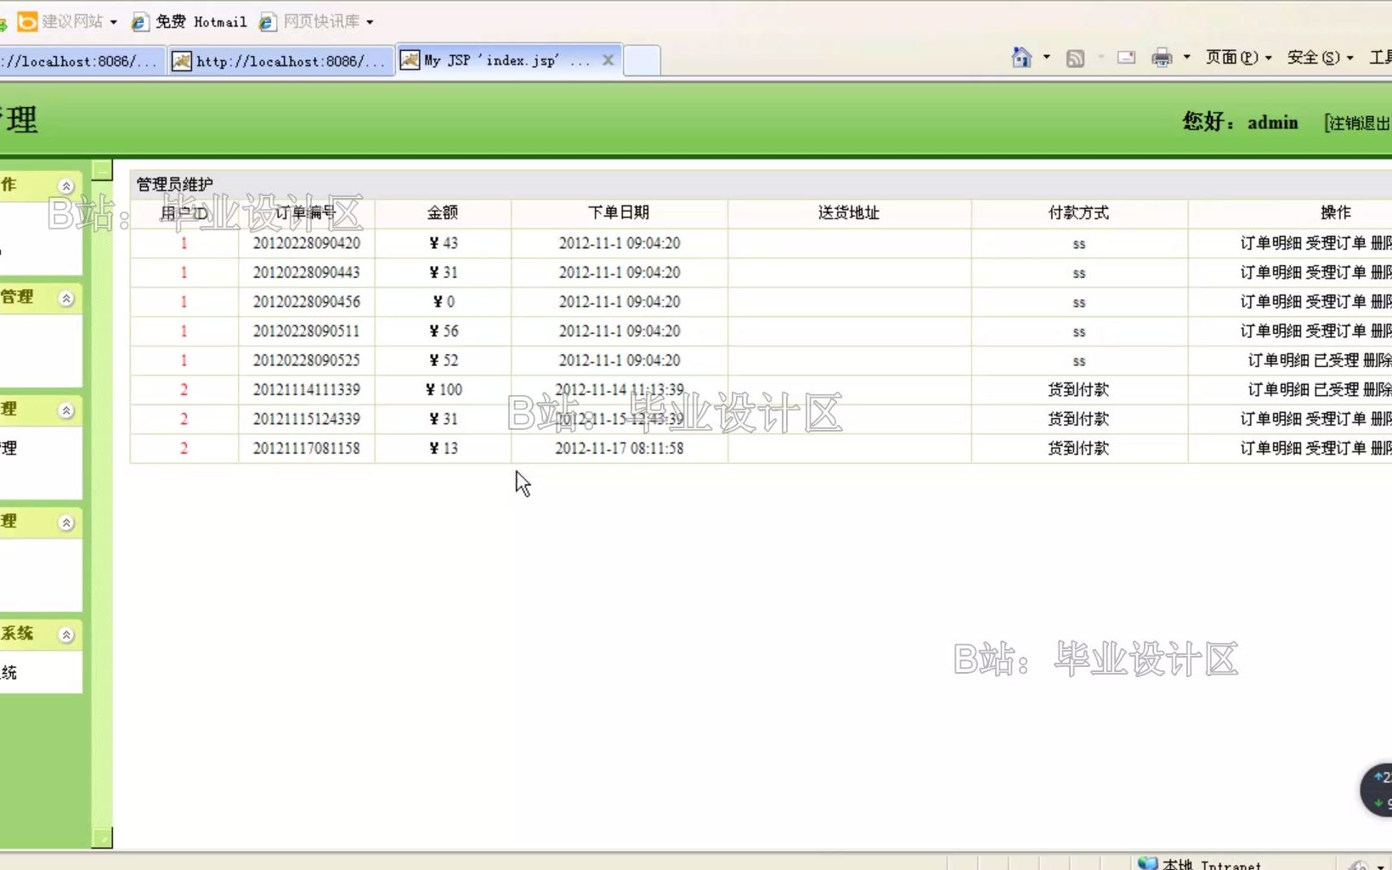
Task: Click the 金额 column header
Action: pos(443,212)
